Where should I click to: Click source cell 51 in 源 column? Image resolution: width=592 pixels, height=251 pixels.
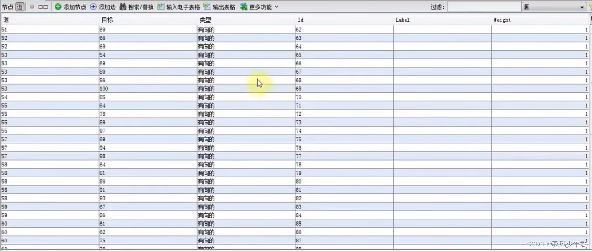pos(50,30)
